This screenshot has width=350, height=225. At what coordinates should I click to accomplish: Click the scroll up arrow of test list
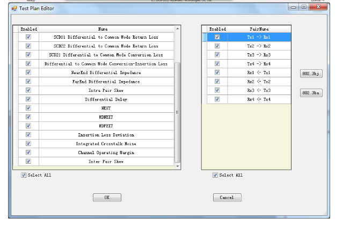tap(178, 28)
